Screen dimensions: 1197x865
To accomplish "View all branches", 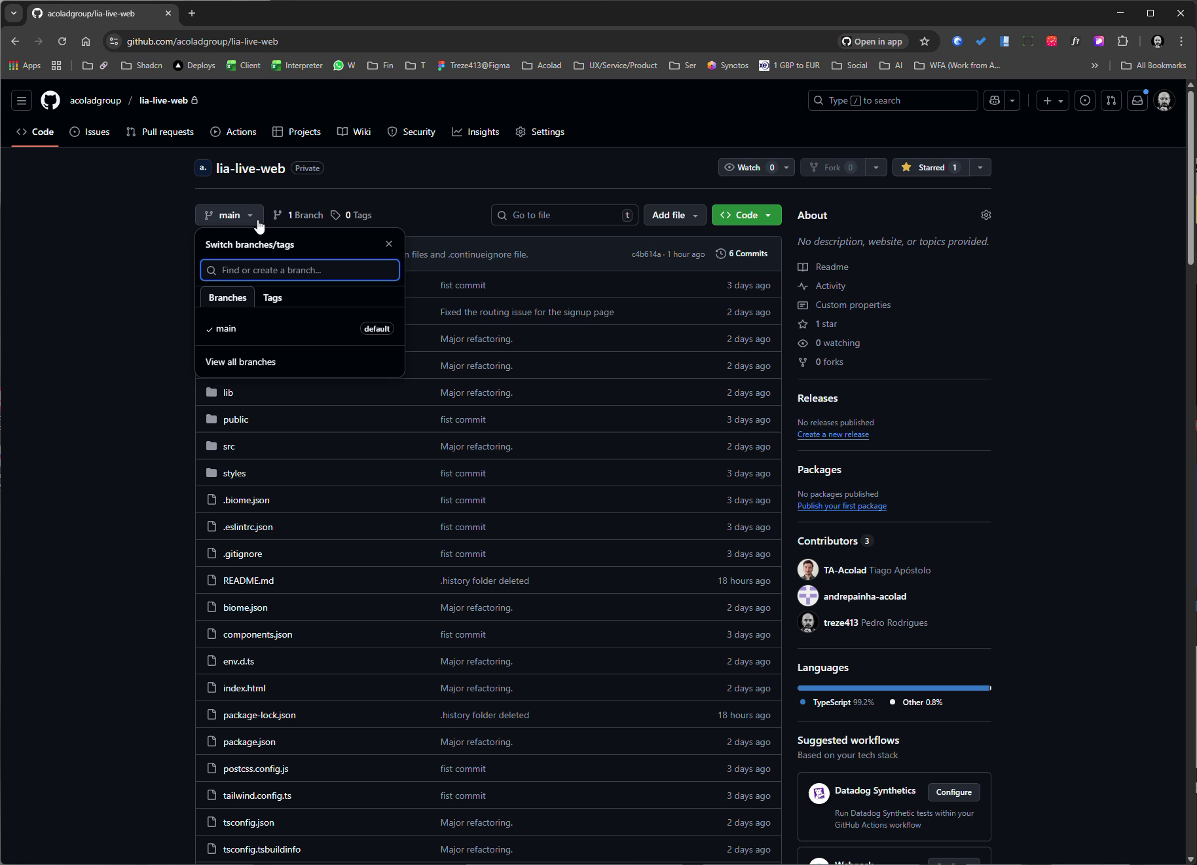I will coord(240,361).
